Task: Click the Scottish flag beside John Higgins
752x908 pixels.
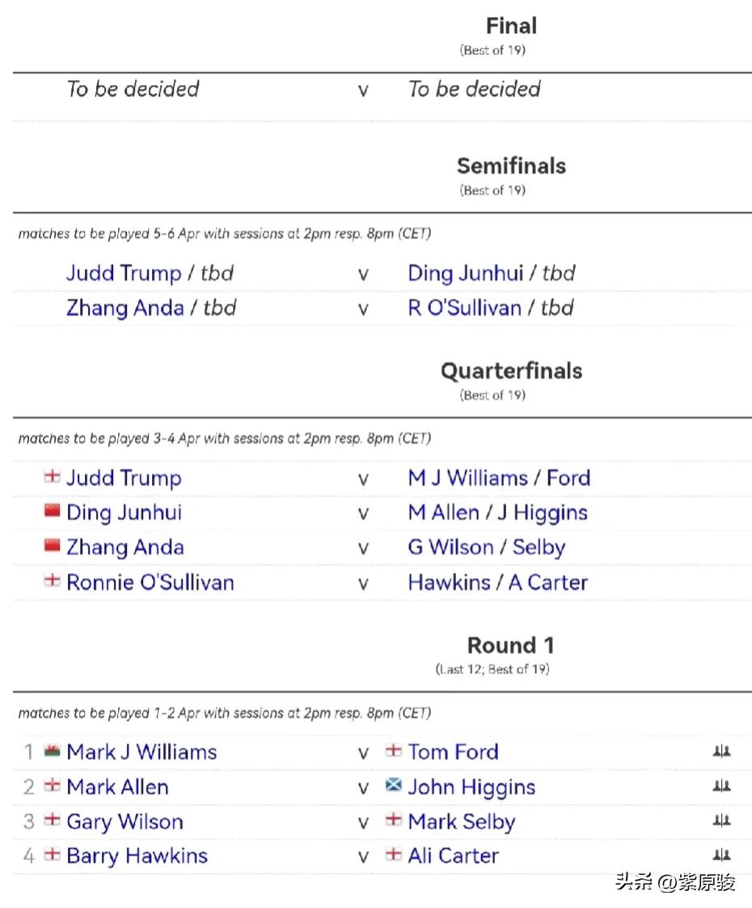Action: coord(393,785)
